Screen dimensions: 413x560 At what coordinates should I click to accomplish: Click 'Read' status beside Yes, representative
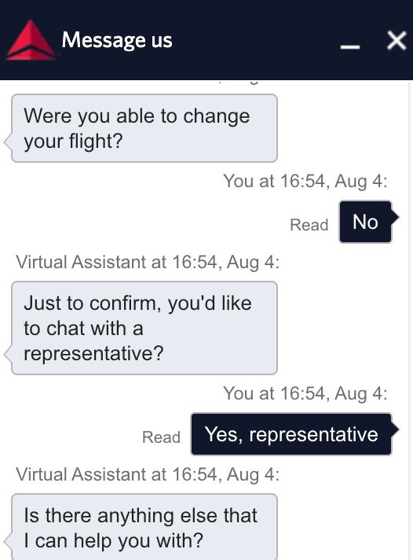pos(161,437)
